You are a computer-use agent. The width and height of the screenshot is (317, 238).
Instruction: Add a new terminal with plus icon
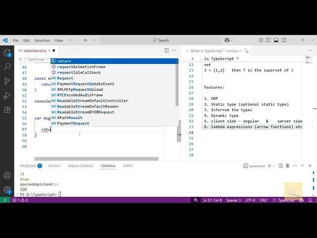coord(269,166)
